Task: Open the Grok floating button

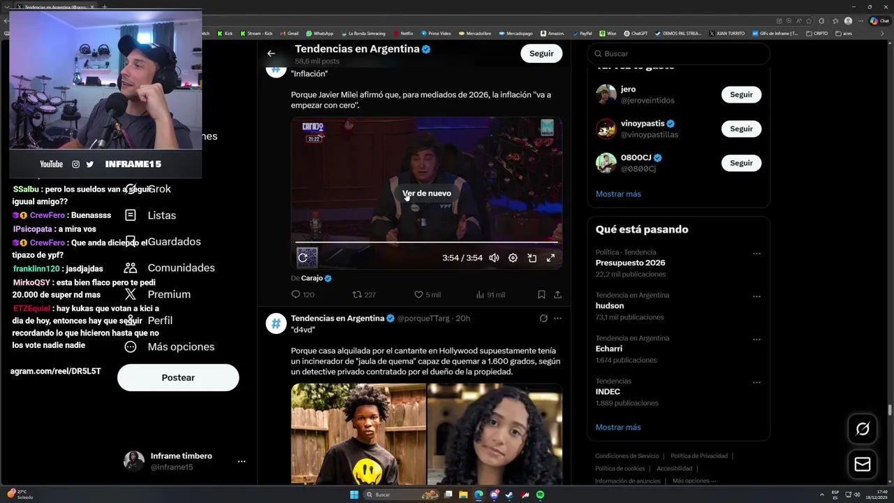Action: tap(863, 429)
